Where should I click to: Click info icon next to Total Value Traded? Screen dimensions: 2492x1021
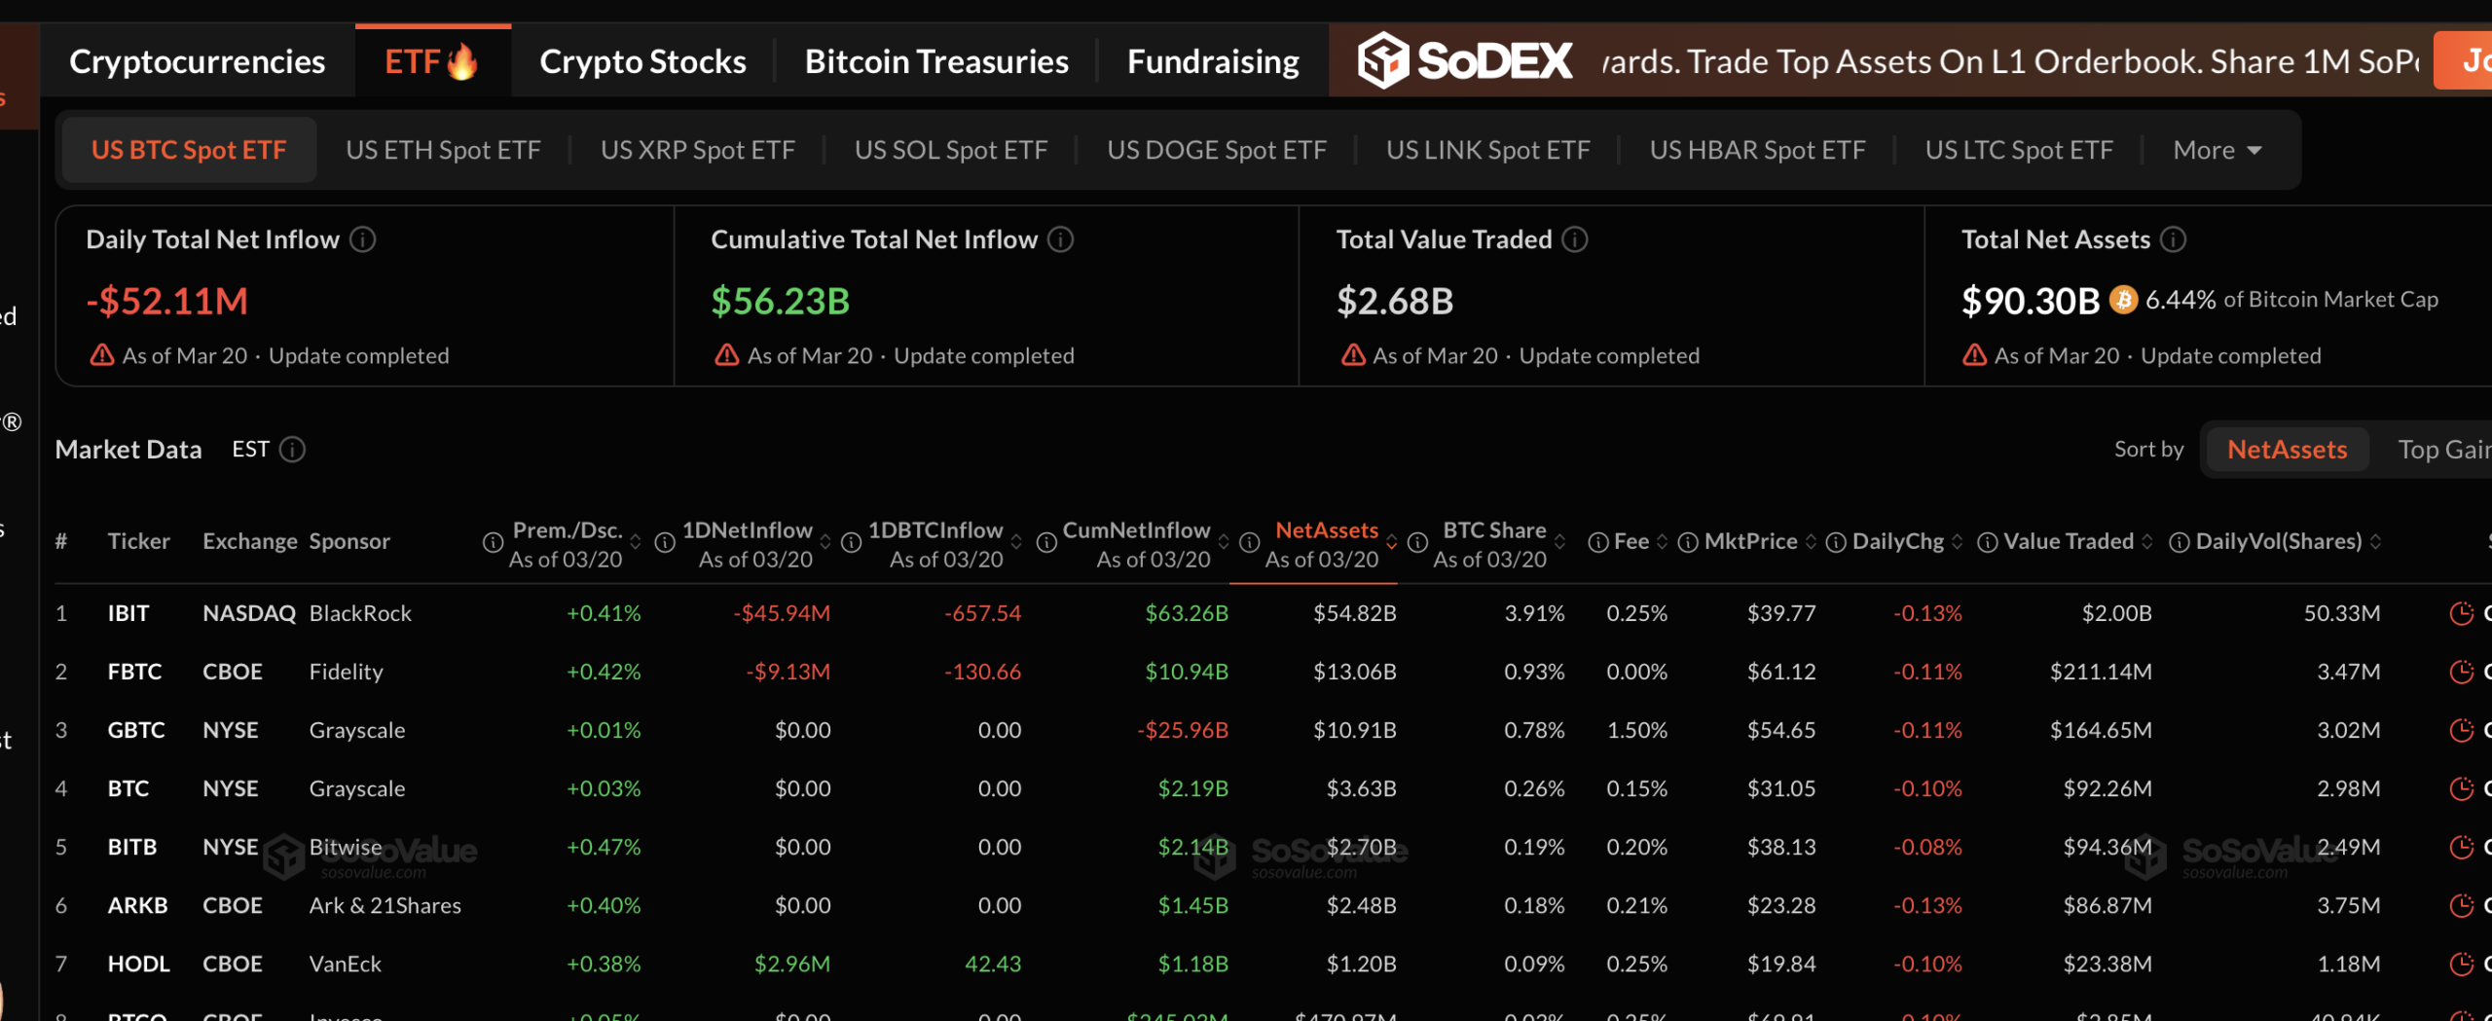coord(1575,239)
